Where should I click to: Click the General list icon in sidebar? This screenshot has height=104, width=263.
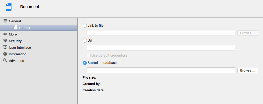tap(5, 21)
